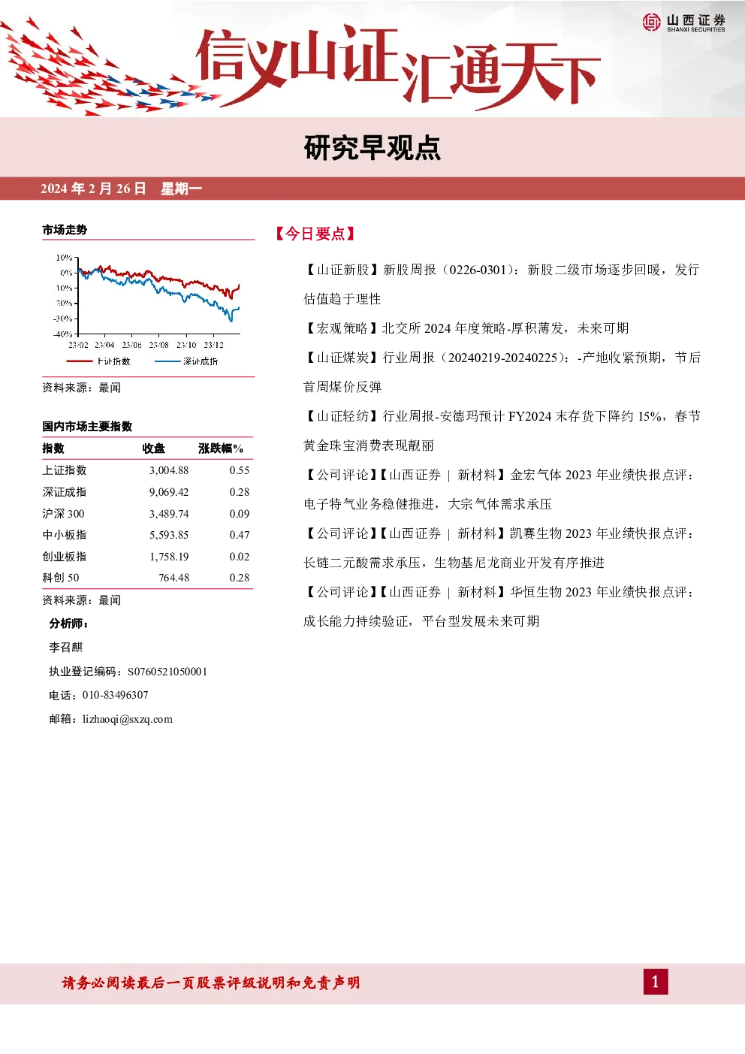The width and height of the screenshot is (745, 1054).
Task: Open 山证煤炭 行业周报 item
Action: tap(502, 372)
